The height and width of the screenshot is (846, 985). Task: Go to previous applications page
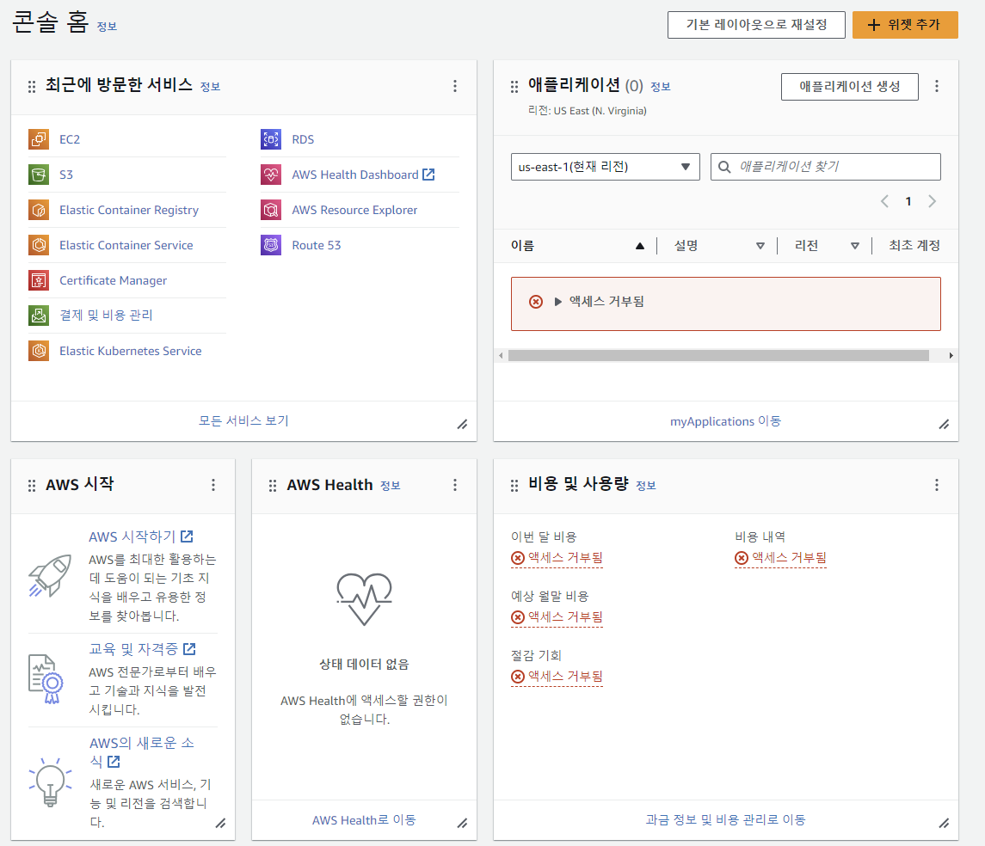point(884,201)
